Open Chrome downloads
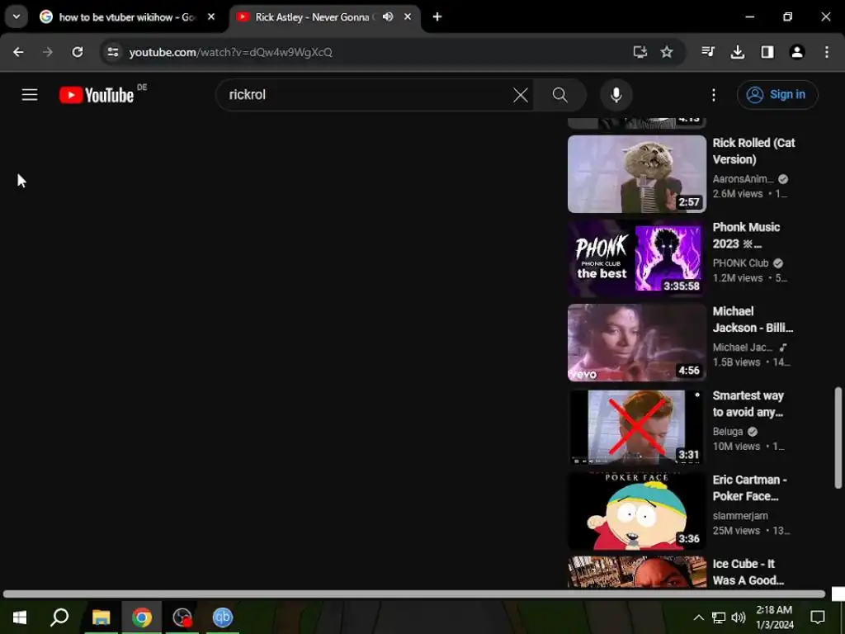845x634 pixels. coord(738,52)
